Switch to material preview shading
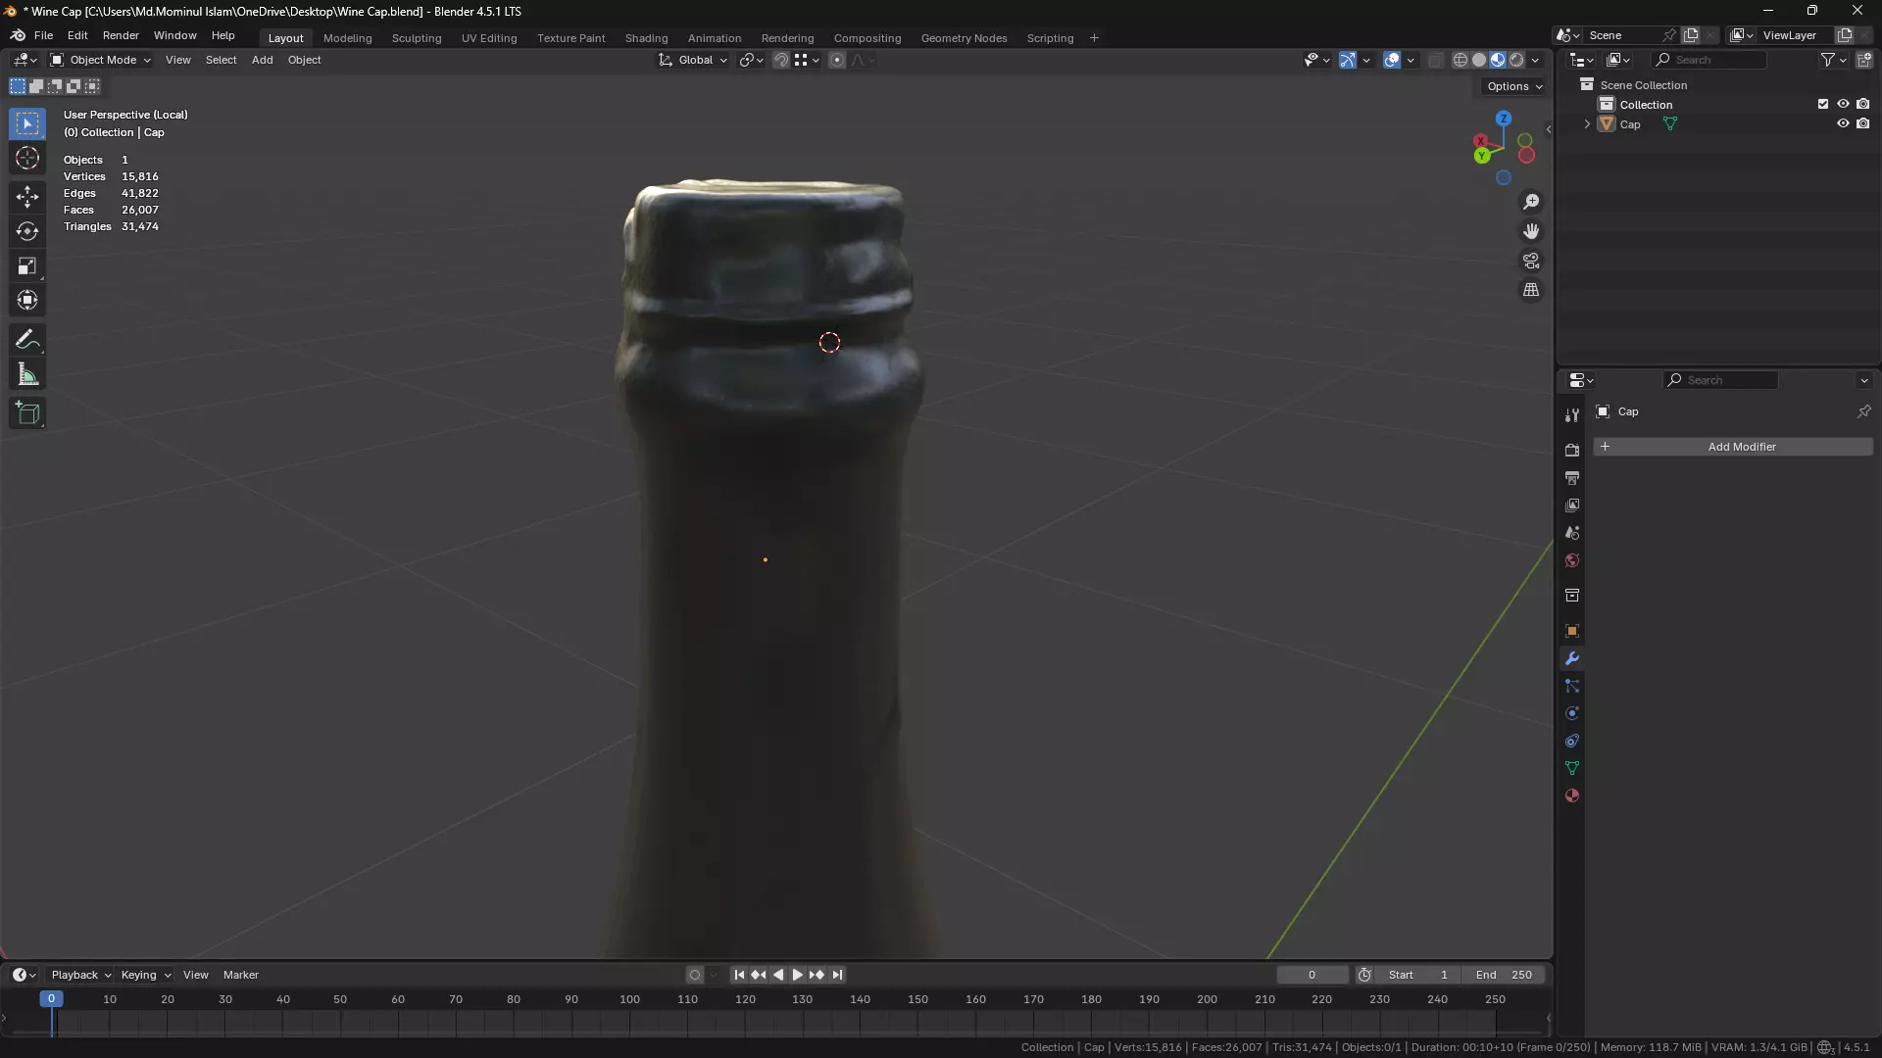Image resolution: width=1882 pixels, height=1058 pixels. point(1498,60)
